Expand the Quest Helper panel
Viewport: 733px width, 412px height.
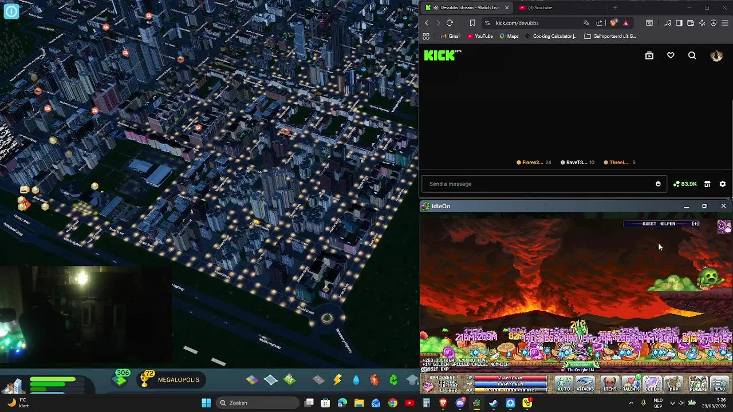tap(695, 224)
